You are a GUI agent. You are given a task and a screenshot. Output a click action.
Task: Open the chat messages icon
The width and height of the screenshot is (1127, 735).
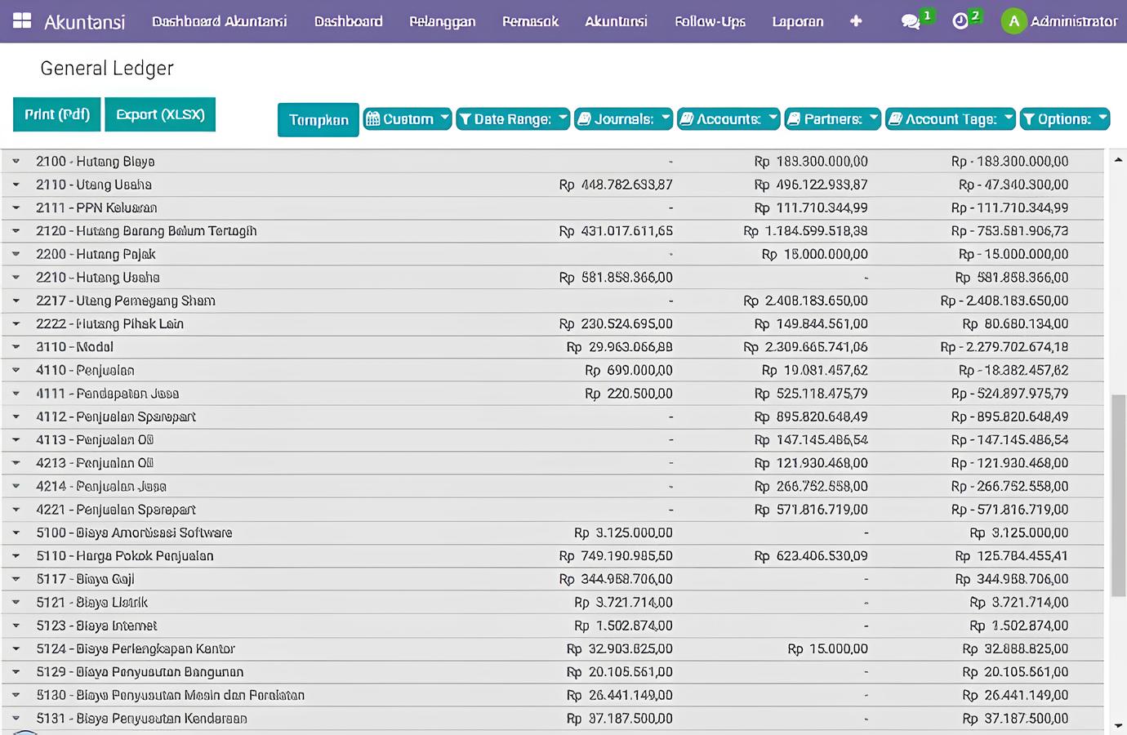click(x=910, y=21)
